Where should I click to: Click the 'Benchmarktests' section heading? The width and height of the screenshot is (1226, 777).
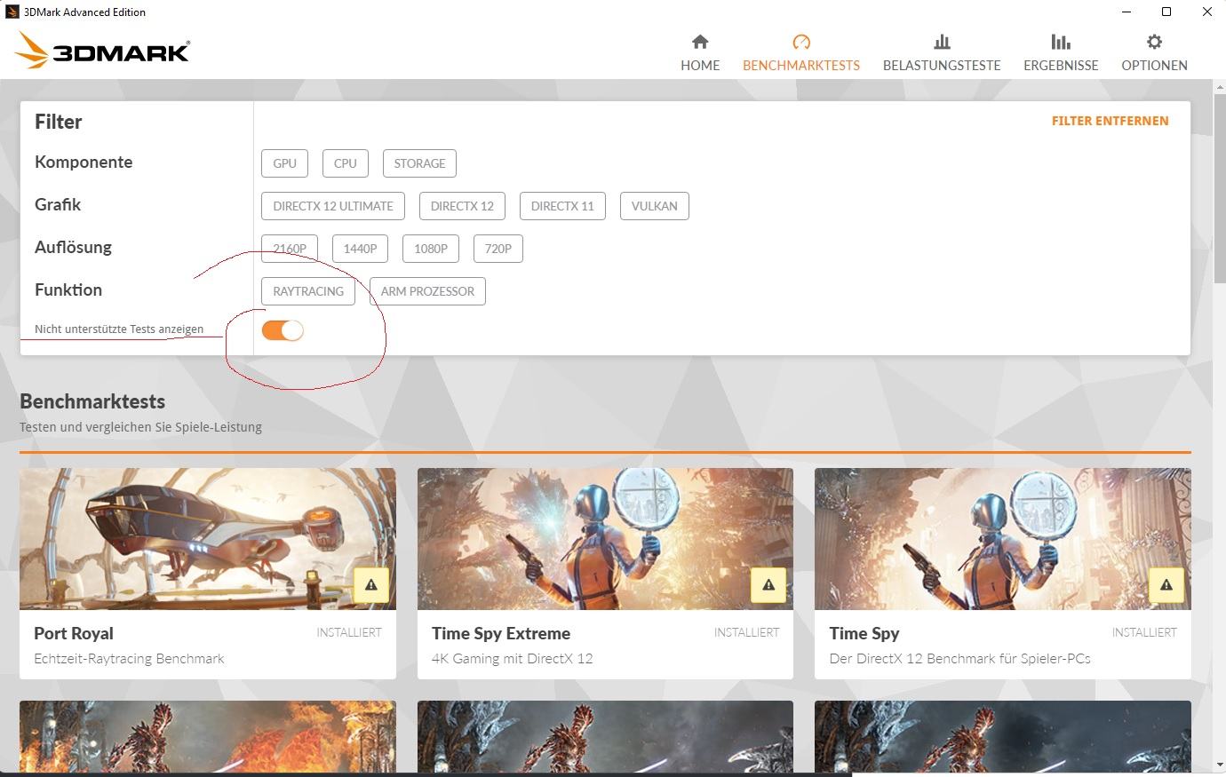point(92,401)
